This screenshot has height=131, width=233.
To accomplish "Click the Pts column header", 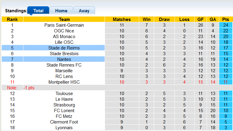I will coord(226,19).
